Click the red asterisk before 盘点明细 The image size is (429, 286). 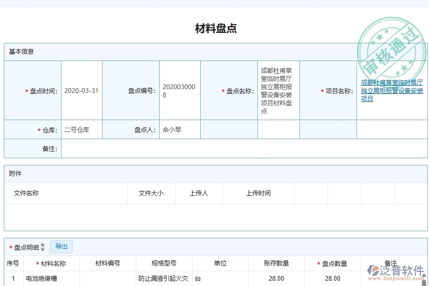click(x=10, y=246)
